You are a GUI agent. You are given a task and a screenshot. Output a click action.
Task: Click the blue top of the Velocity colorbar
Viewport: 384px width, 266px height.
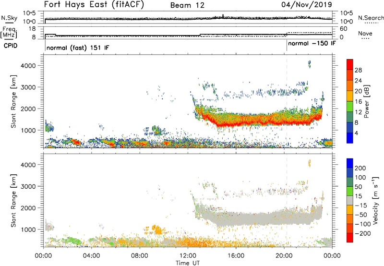tap(350, 163)
